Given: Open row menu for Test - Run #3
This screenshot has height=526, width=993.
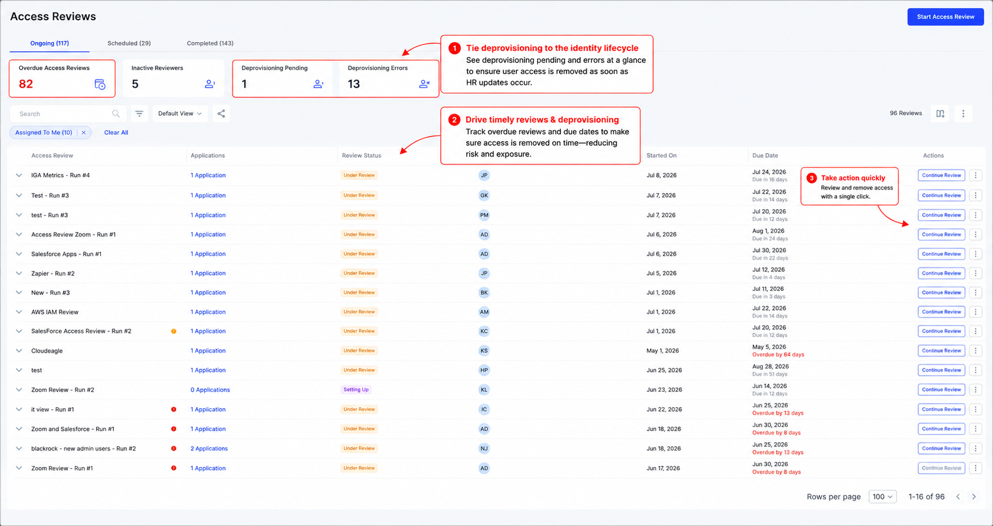Looking at the screenshot, I should point(975,195).
